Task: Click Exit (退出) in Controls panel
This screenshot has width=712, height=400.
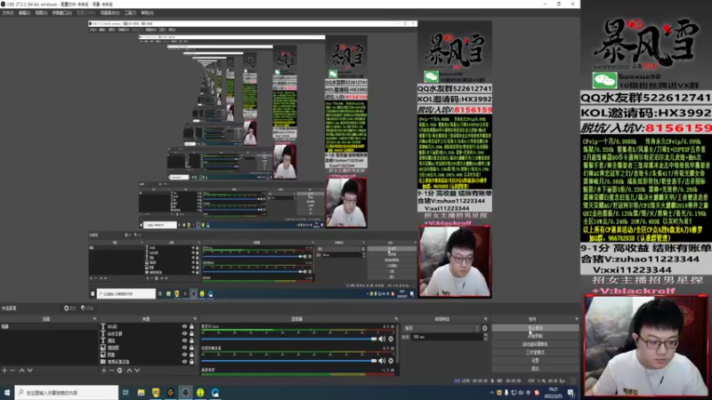Action: point(535,369)
